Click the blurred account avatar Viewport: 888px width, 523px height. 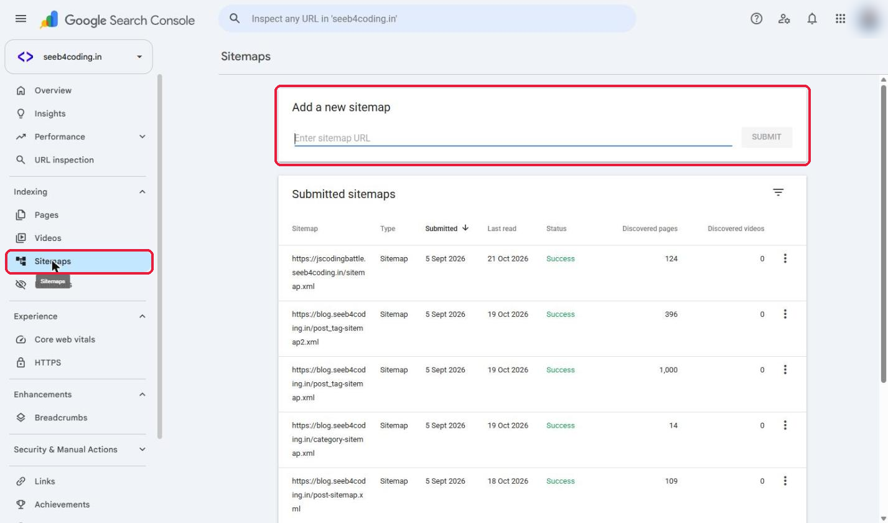868,19
